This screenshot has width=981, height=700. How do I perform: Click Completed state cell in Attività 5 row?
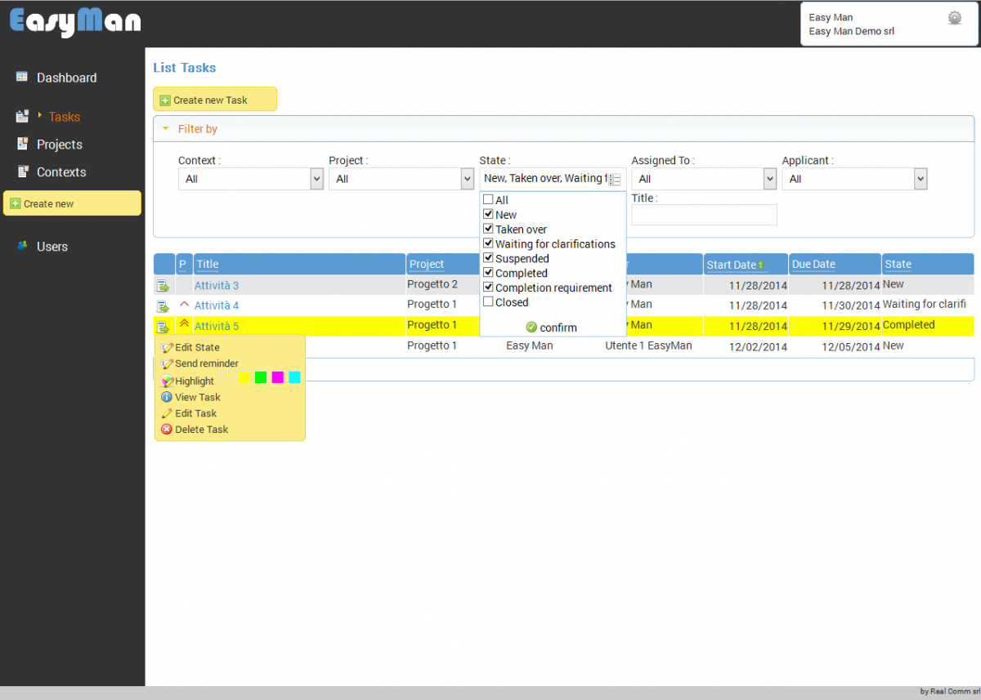[x=909, y=324]
